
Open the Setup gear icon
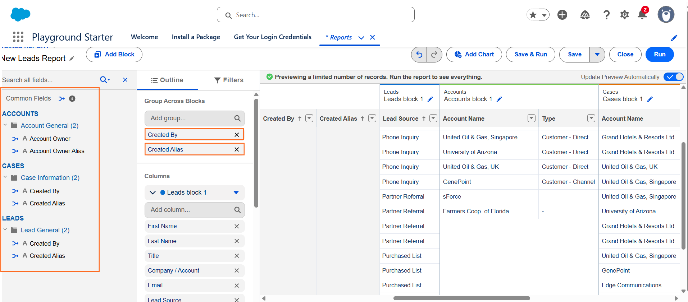pos(624,15)
